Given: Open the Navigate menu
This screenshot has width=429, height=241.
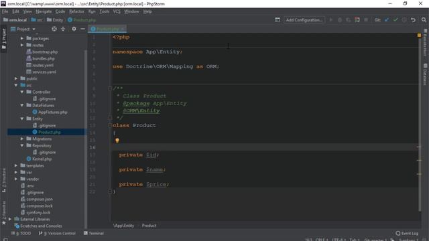Looking at the screenshot, I should 44,11.
